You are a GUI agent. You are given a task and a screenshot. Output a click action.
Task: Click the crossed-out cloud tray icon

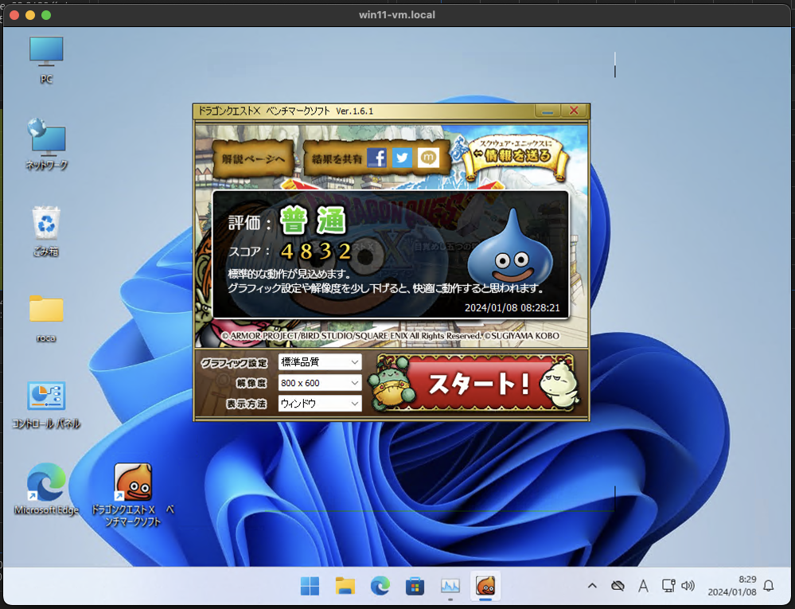coord(618,586)
